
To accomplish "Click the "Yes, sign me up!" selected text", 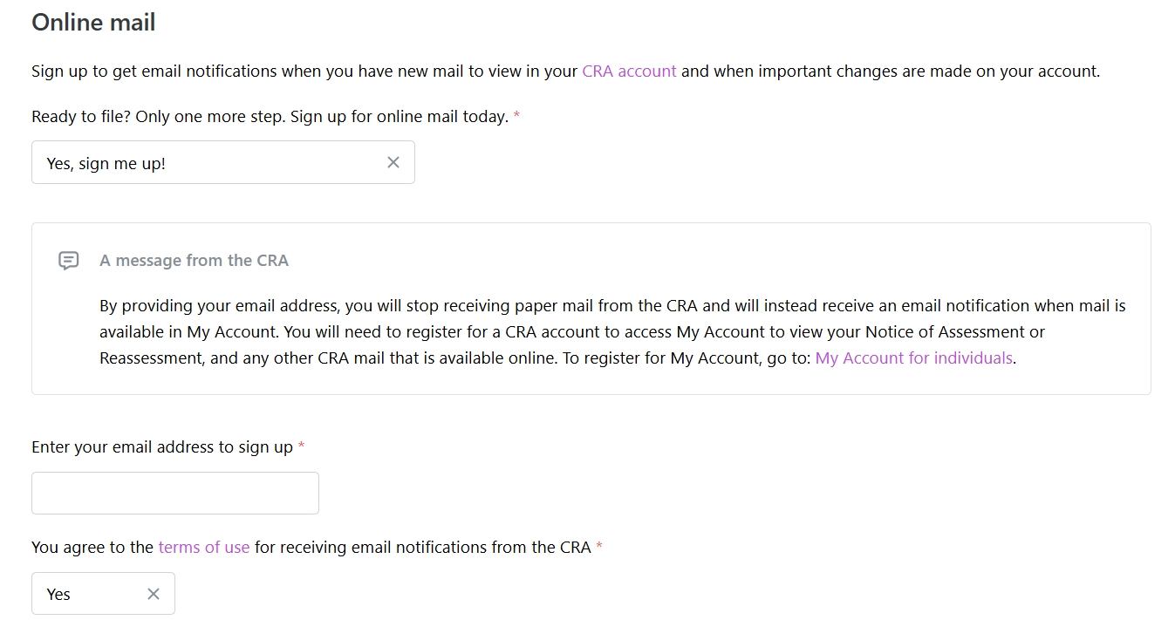I will [x=106, y=163].
